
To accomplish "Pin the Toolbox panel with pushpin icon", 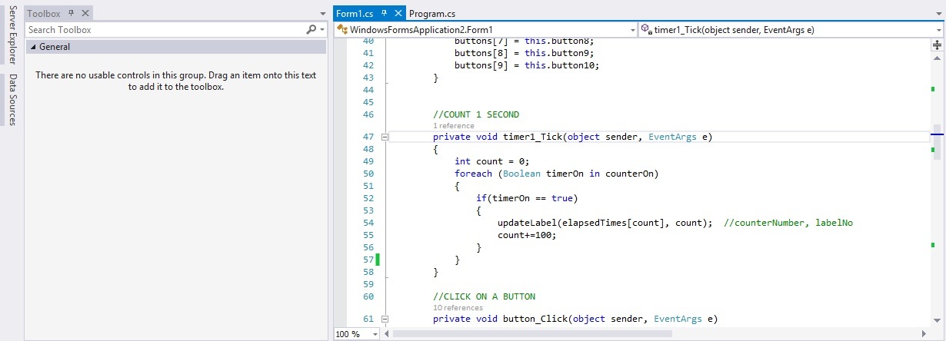I will 72,13.
